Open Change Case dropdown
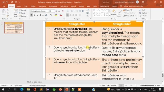 (x=52, y=15)
